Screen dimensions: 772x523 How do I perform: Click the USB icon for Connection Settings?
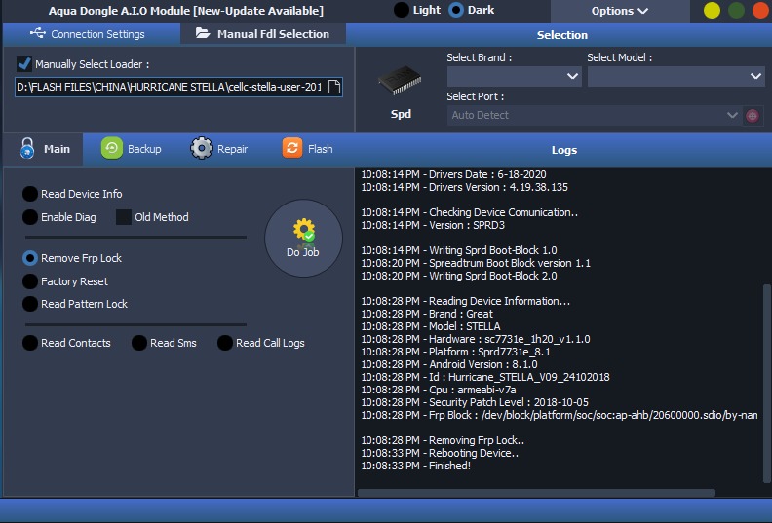click(37, 33)
